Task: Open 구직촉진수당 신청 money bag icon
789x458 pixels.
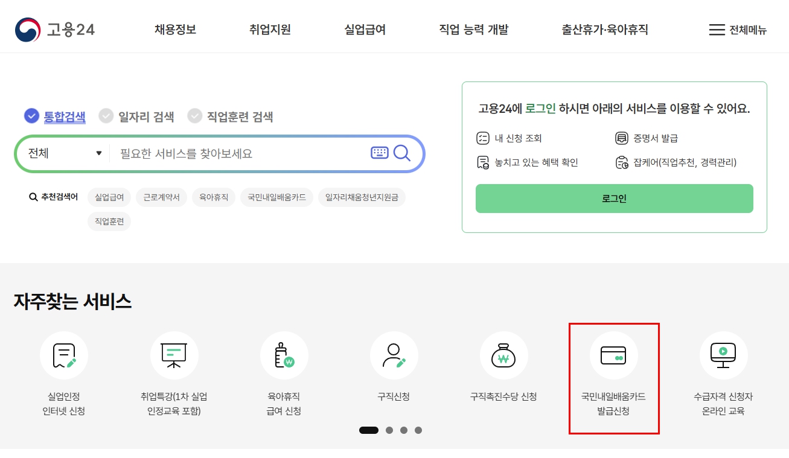Action: 503,355
